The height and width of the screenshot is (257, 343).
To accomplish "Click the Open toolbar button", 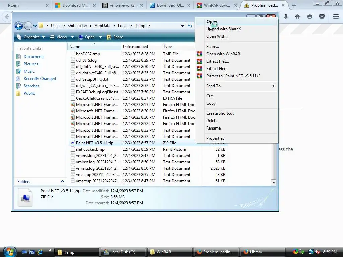I will point(87,37).
